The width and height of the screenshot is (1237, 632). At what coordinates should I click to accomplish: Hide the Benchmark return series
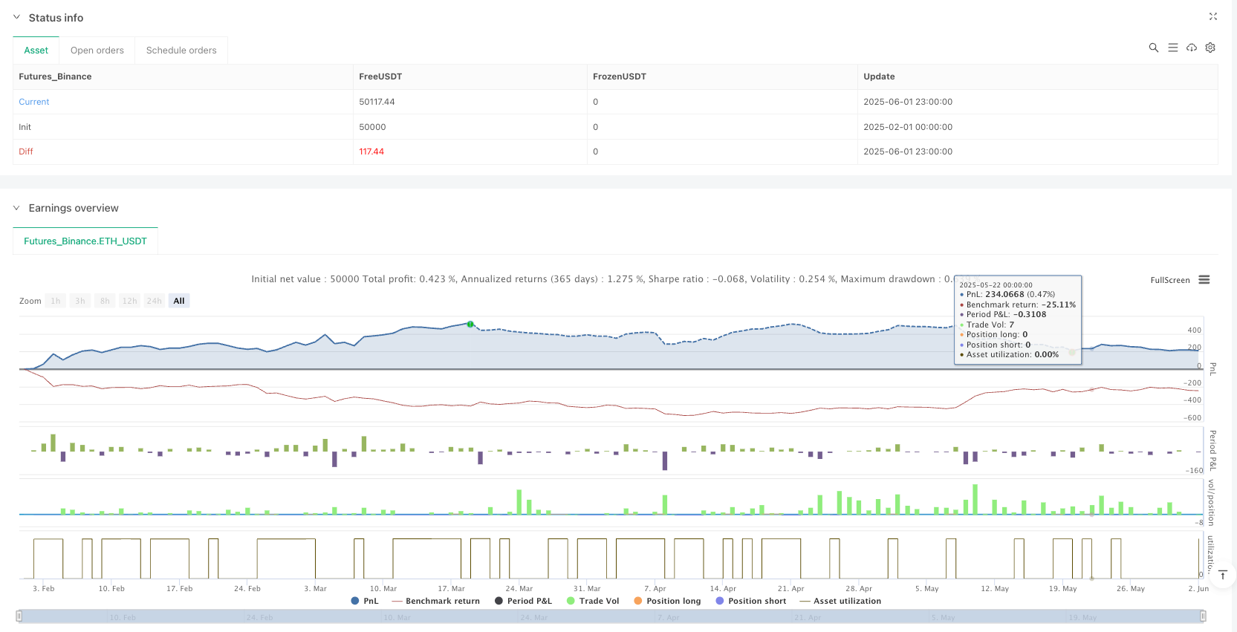click(x=435, y=601)
